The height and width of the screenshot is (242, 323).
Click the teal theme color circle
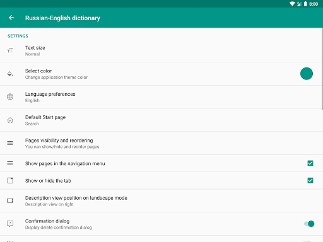tap(307, 74)
